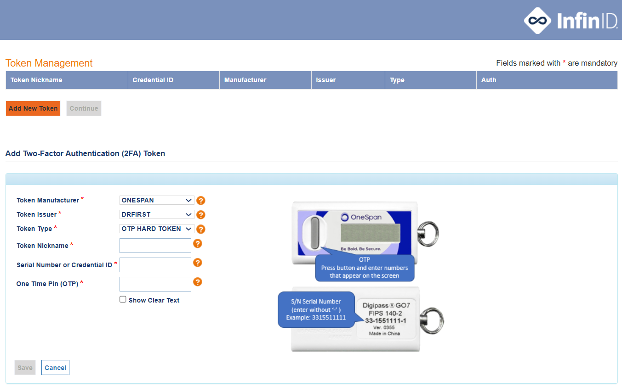Expand the Token Issuer dropdown
Viewport: 622px width, 387px height.
(x=157, y=214)
